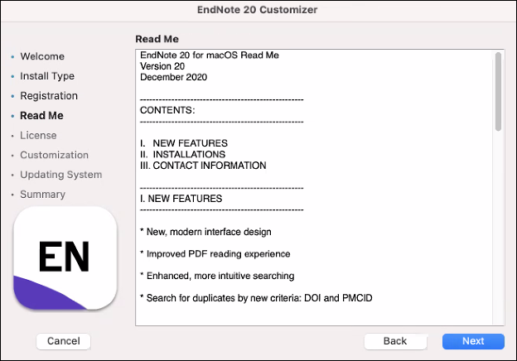
Task: Click the 'EndNote 20 for macOS Read Me' line
Action: [210, 55]
